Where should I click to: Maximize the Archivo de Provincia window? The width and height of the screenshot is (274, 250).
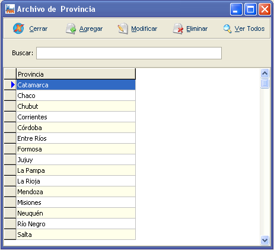click(250, 9)
